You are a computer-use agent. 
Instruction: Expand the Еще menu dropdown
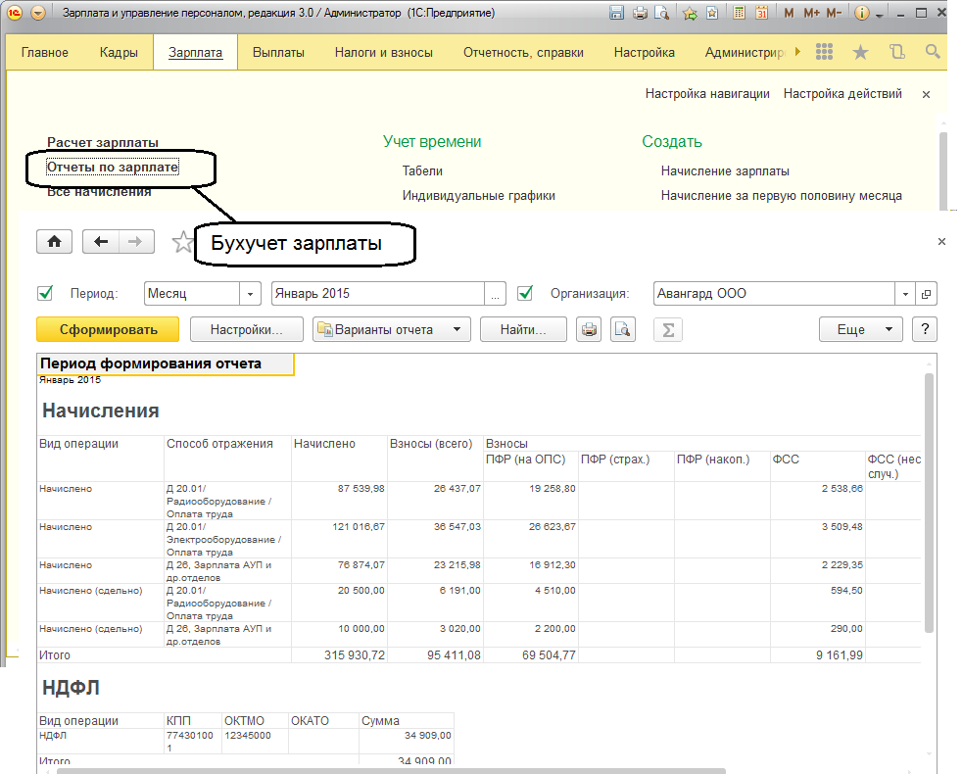click(x=860, y=329)
